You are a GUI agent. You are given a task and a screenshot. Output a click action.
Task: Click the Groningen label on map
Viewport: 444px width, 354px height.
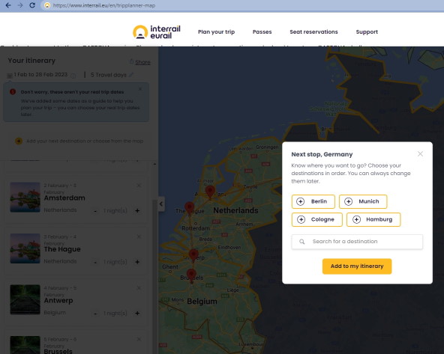(267, 147)
